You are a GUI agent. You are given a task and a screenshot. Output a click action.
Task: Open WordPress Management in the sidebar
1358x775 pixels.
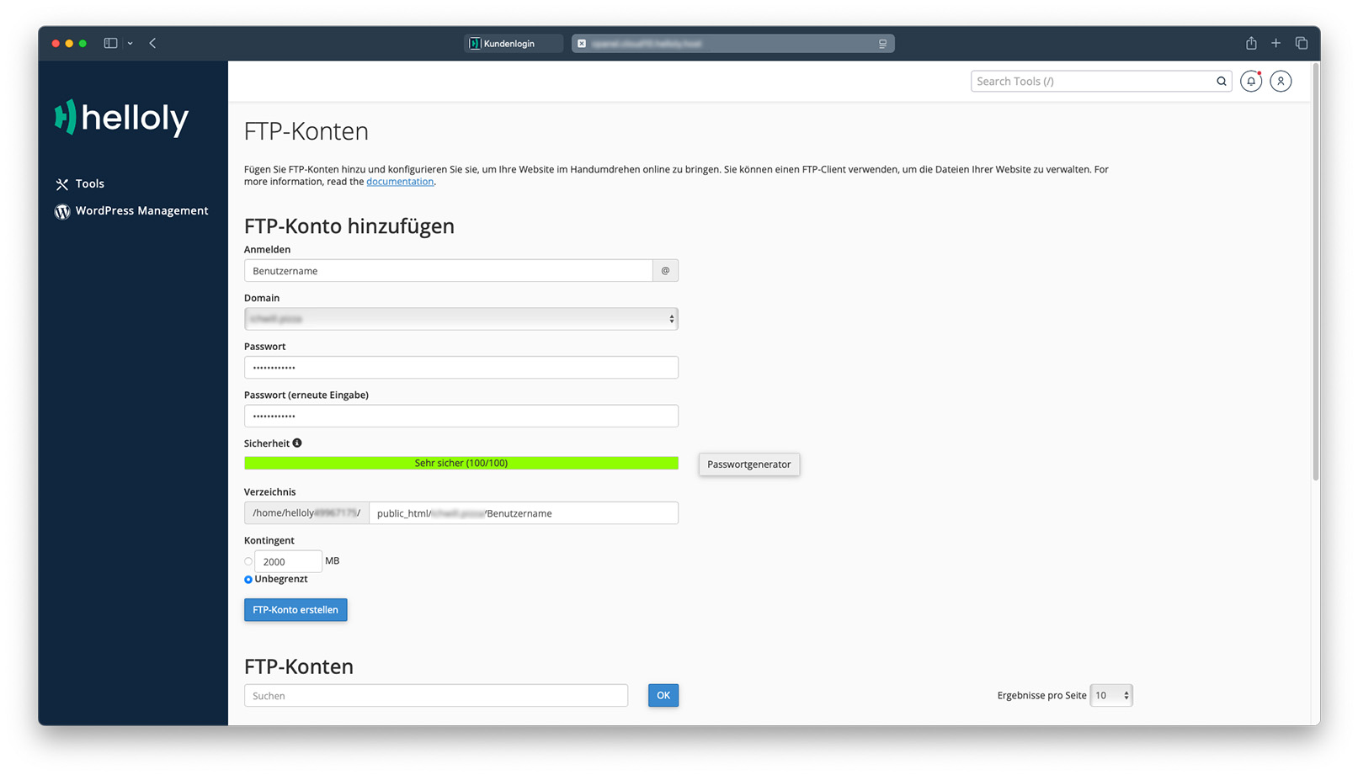pos(141,211)
